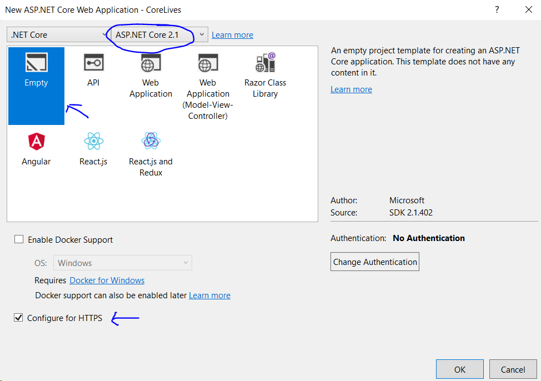Confirm with the OK button
This screenshot has height=381, width=541.
click(x=459, y=369)
